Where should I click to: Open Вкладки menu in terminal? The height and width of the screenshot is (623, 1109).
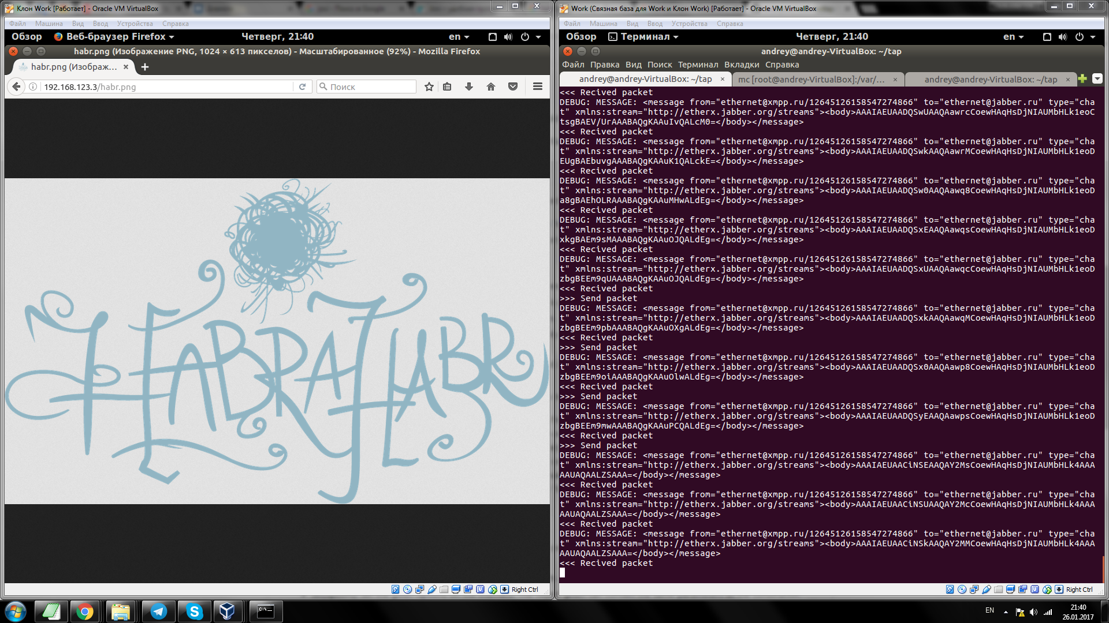742,65
